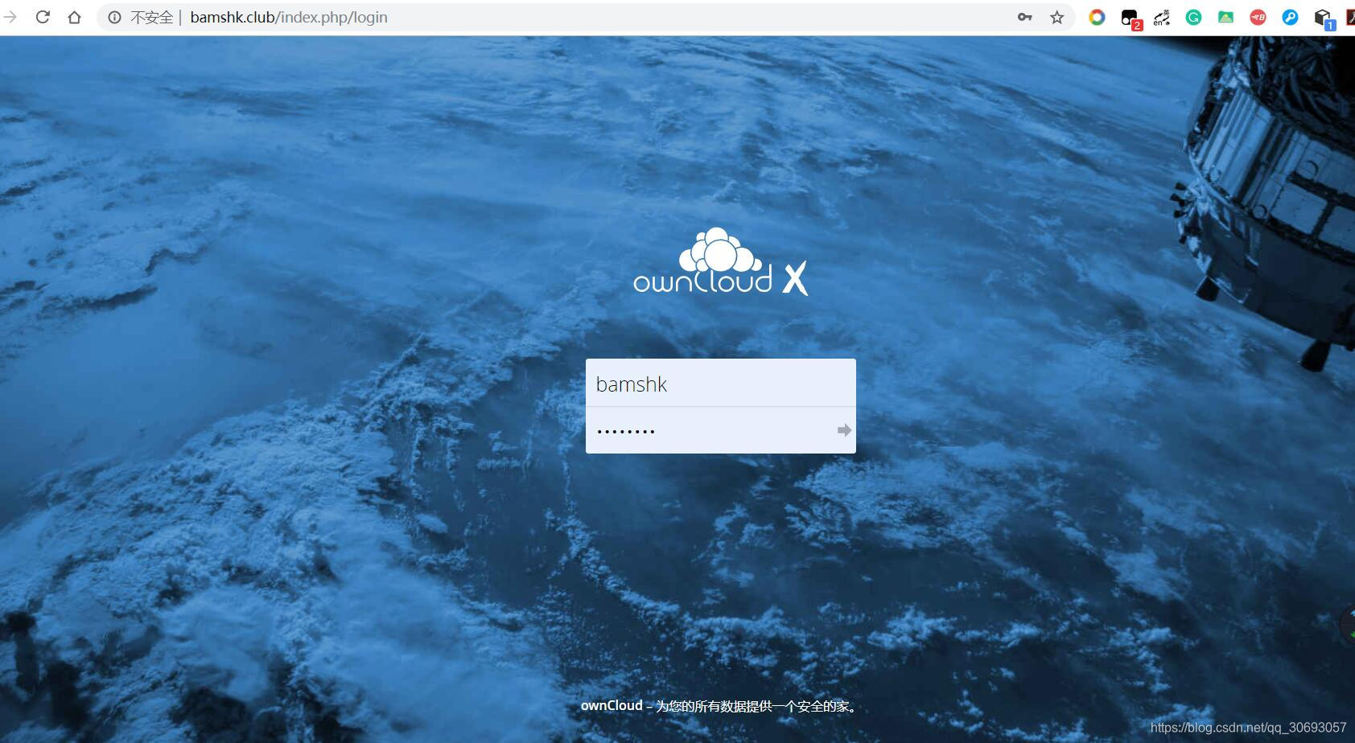This screenshot has width=1355, height=743.
Task: Bookmark this page with the star icon
Action: (1056, 17)
